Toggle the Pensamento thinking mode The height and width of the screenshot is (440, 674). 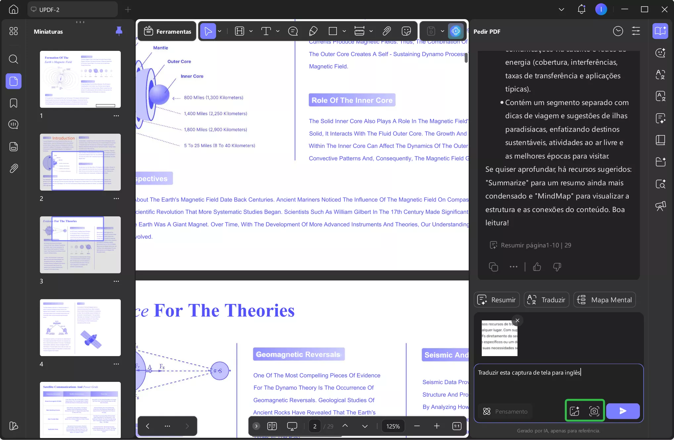tap(506, 411)
